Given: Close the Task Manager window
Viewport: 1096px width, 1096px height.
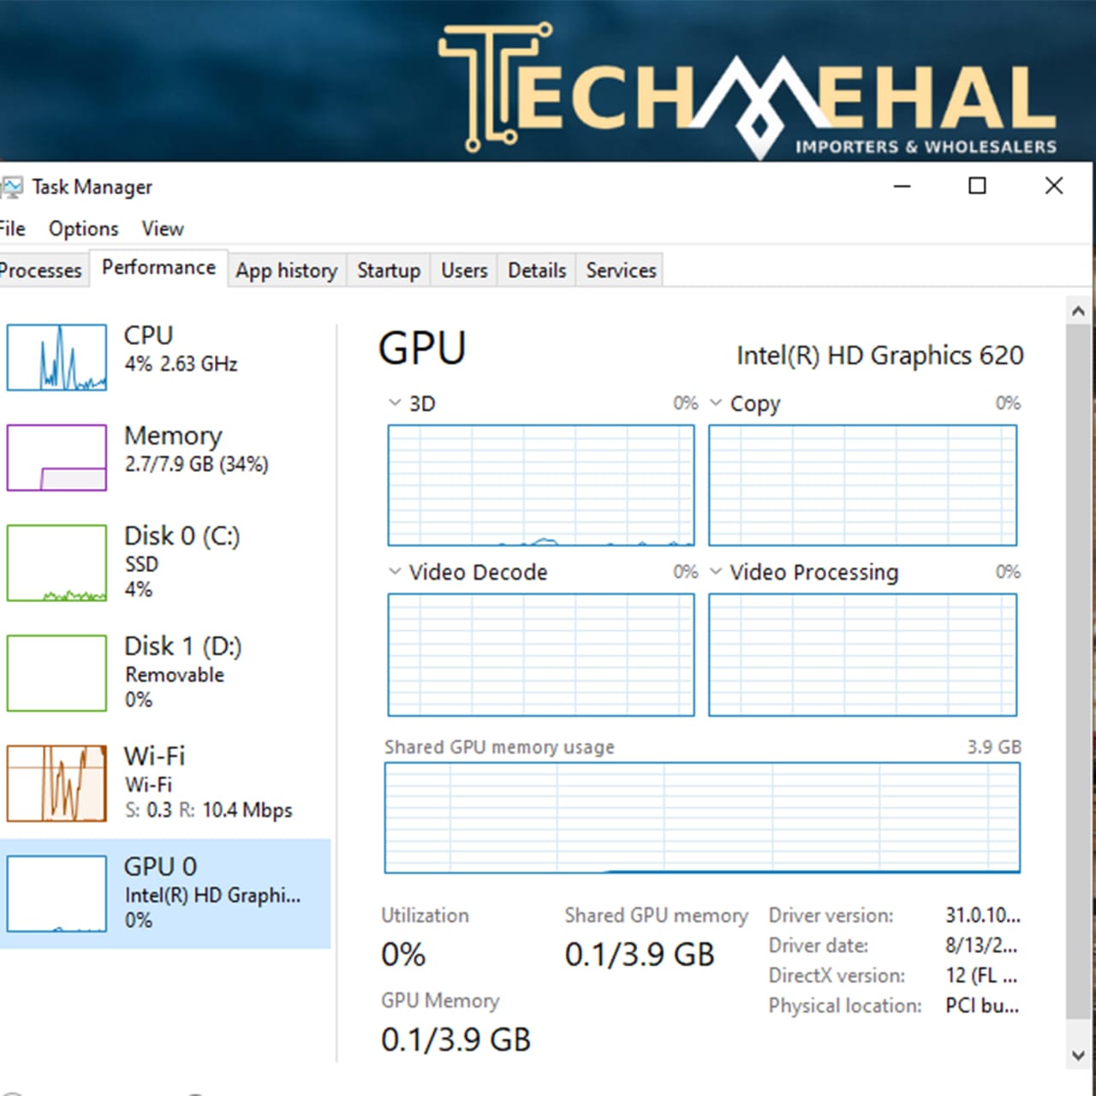Looking at the screenshot, I should point(1054,186).
